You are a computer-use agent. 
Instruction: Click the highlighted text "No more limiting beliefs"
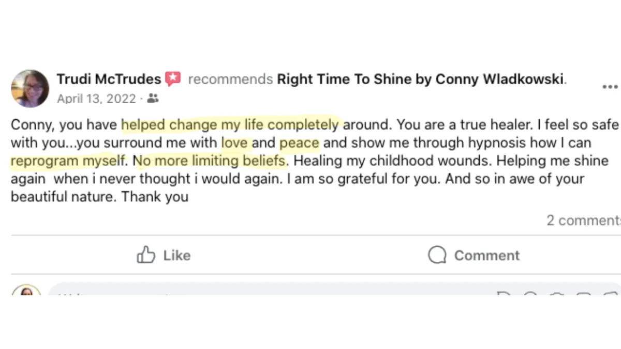(210, 161)
